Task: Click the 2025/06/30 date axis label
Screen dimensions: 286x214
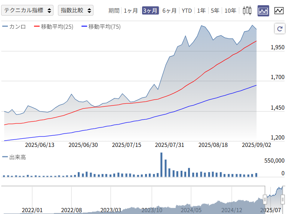Action: click(83, 145)
